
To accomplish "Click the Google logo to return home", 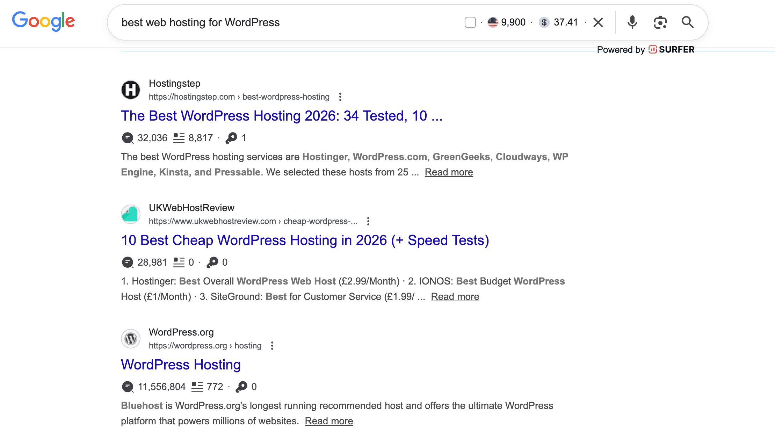I will coord(43,21).
